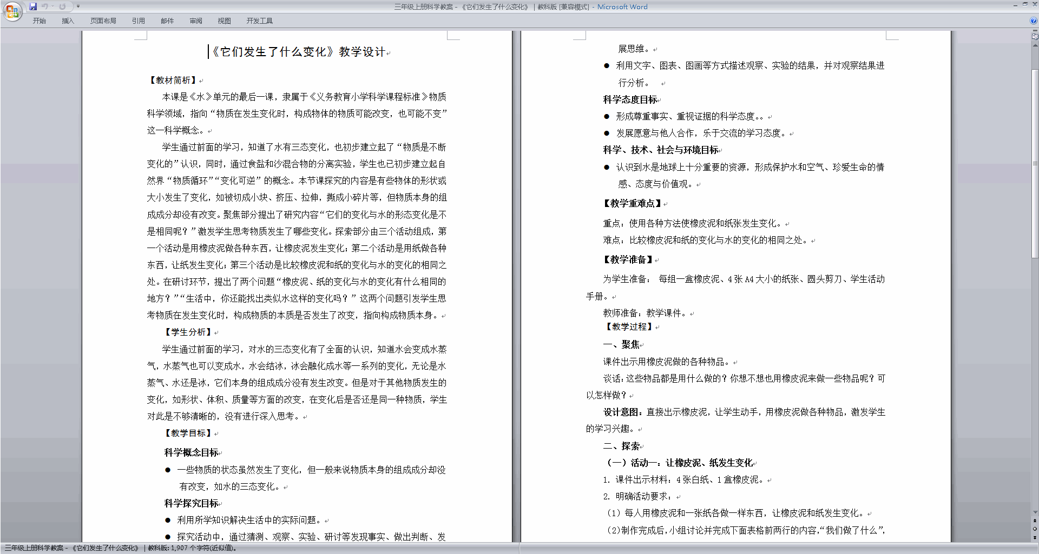Click the （一）活动一 heading line
Screen dimensions: 1039x554
pos(679,463)
